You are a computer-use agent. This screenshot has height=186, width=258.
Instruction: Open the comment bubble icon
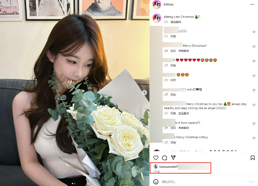[165, 158]
